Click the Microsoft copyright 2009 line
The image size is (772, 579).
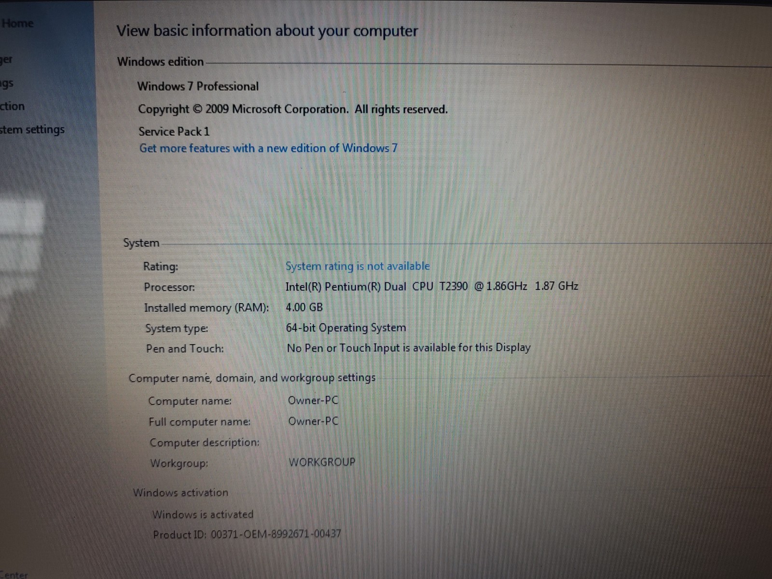[x=293, y=110]
